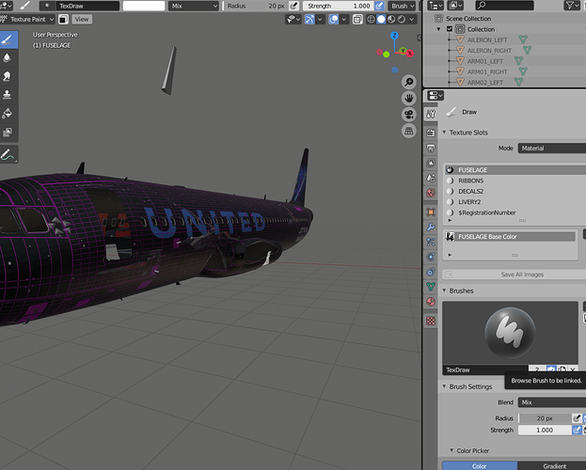Select the Soften tool
Viewport: 586px width, 470px height.
(x=8, y=57)
